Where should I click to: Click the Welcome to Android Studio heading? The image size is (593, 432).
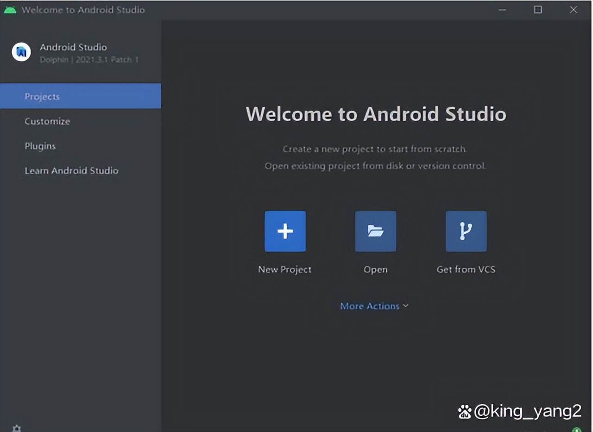coord(375,114)
